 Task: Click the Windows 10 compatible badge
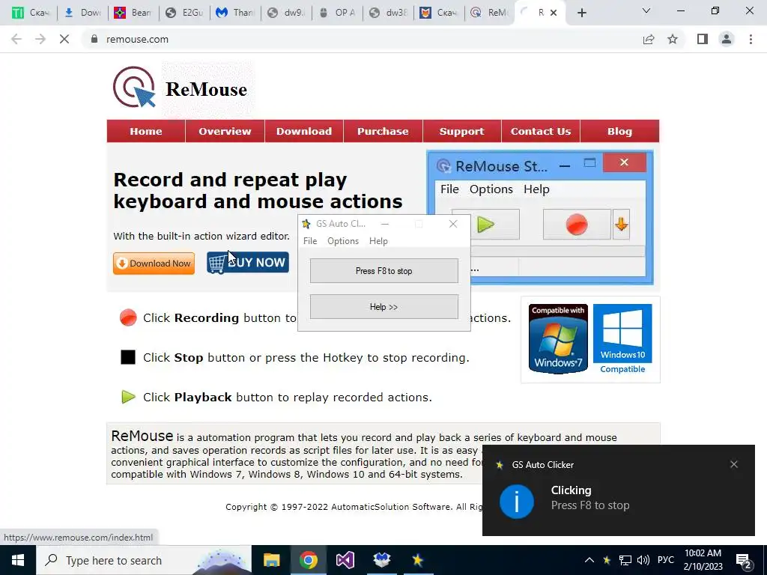pyautogui.click(x=622, y=338)
